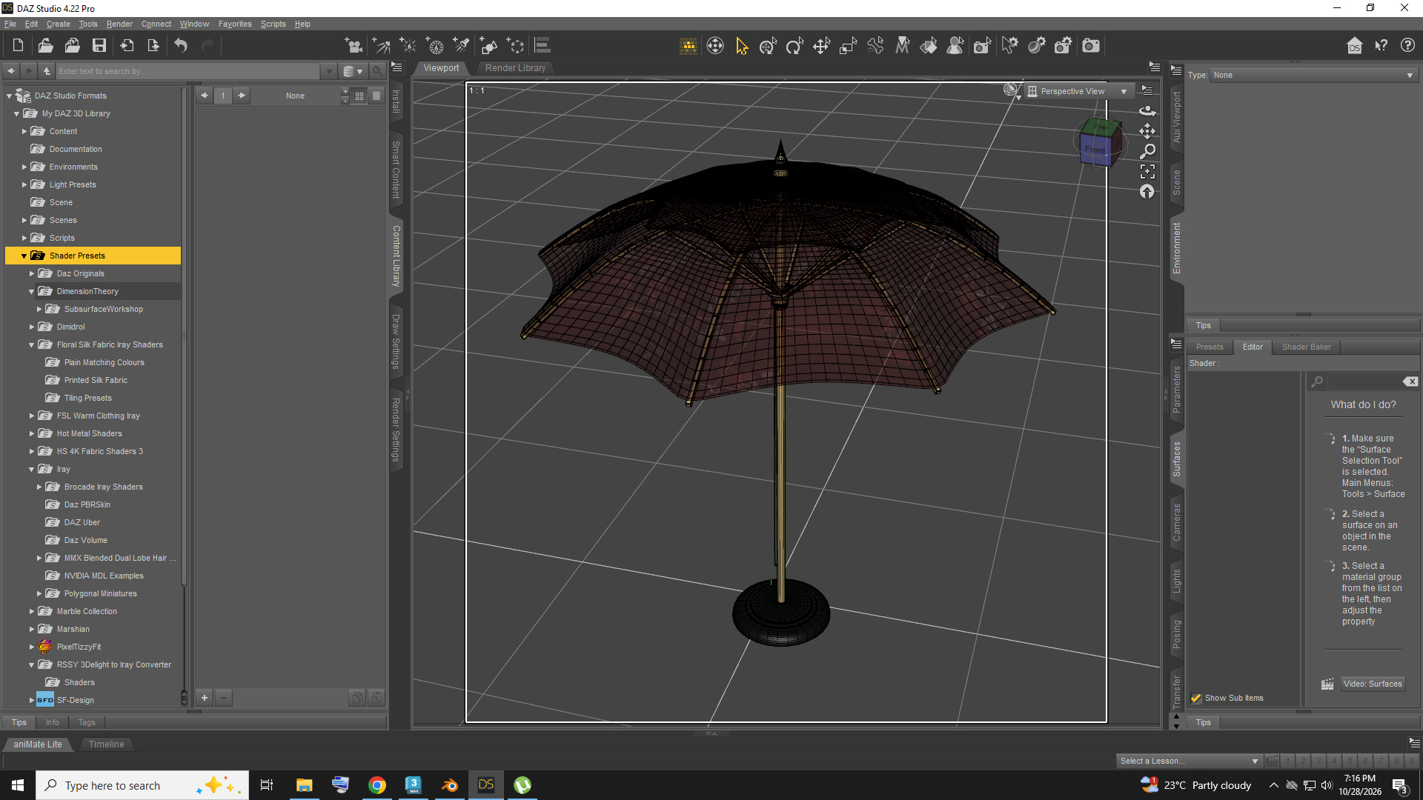The image size is (1423, 800).
Task: Click the viewport zoom magnifier icon
Action: (1147, 151)
